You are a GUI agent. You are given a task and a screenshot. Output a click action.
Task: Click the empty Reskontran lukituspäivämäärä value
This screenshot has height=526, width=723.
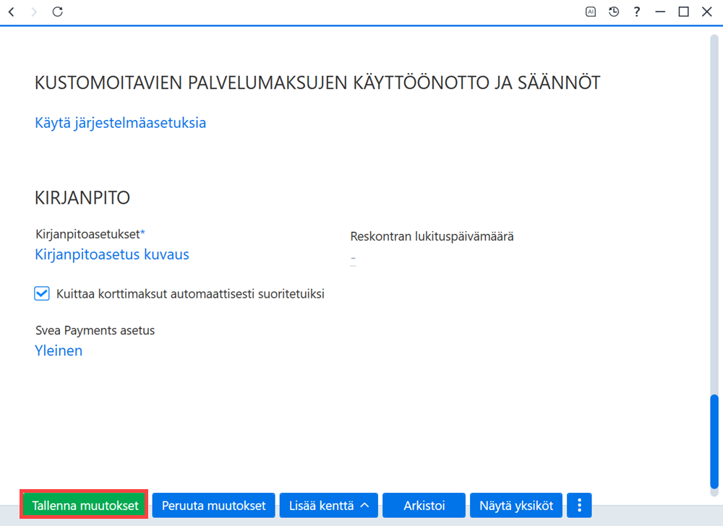[x=354, y=259]
